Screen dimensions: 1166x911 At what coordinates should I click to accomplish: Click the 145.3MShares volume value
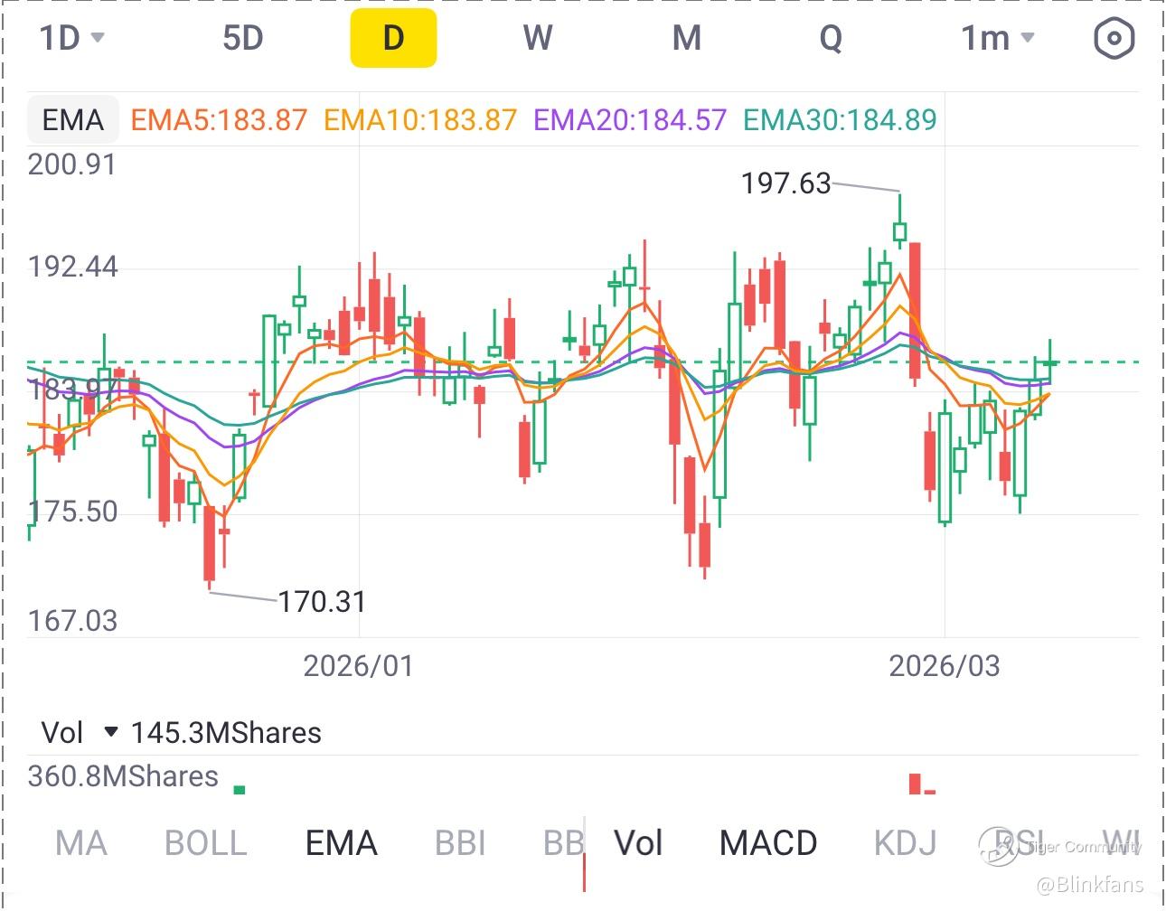click(x=226, y=732)
